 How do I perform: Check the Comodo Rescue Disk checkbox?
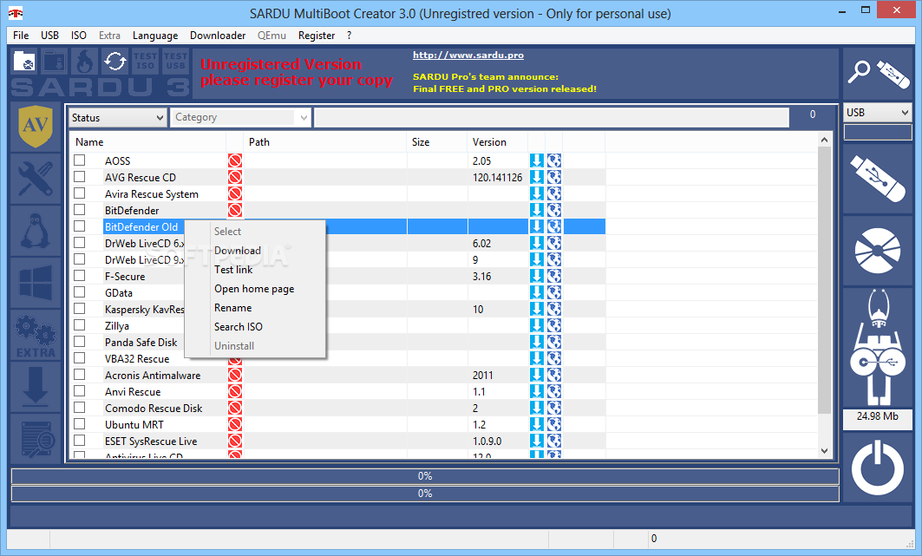pyautogui.click(x=80, y=407)
